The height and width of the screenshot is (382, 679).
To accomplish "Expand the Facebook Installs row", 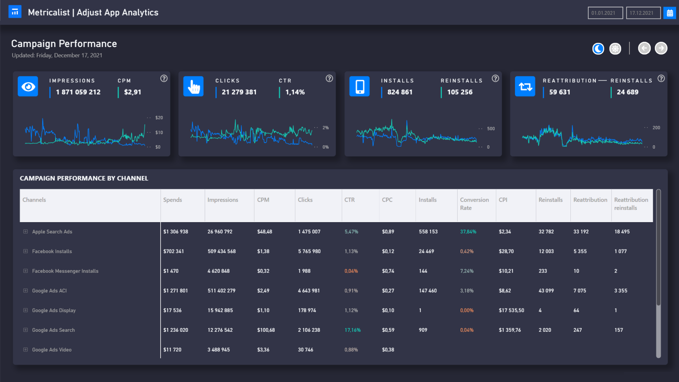I will click(x=25, y=251).
